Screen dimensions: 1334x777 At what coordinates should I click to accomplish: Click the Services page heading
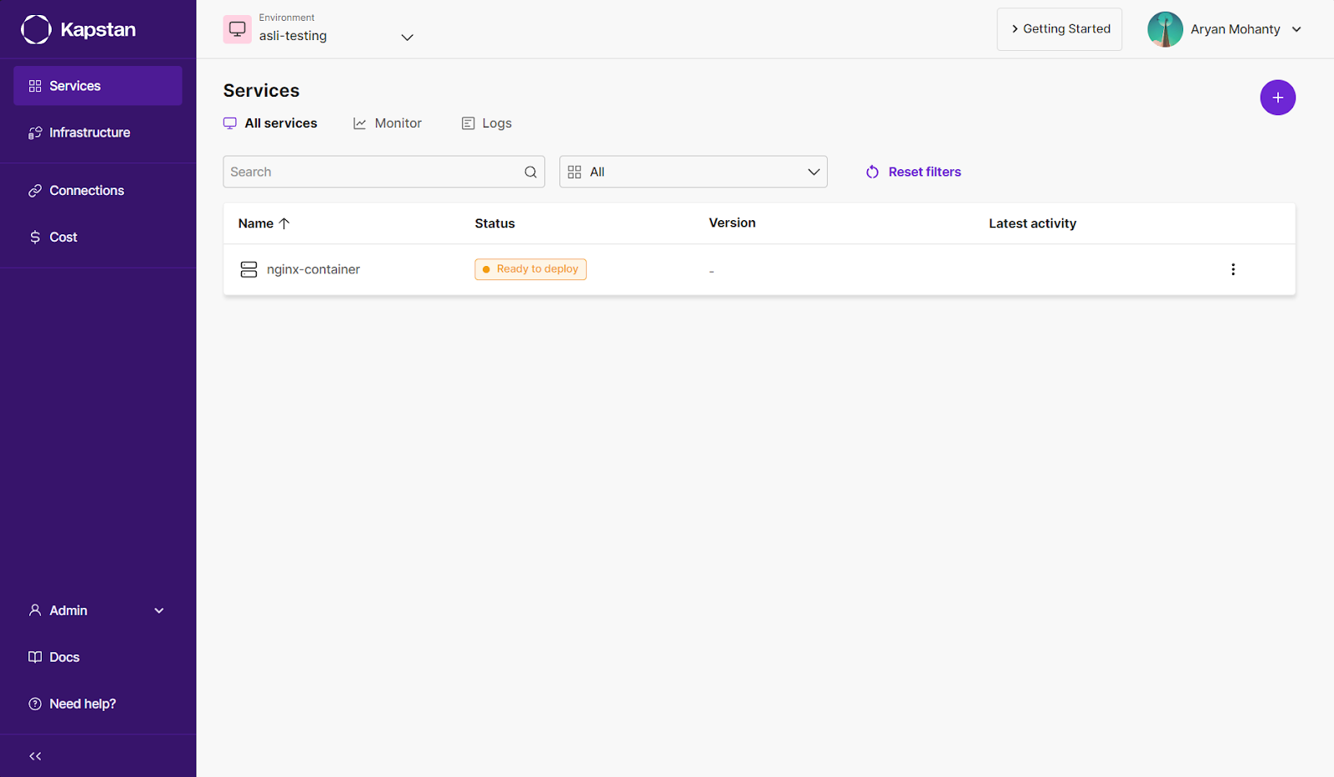tap(262, 91)
